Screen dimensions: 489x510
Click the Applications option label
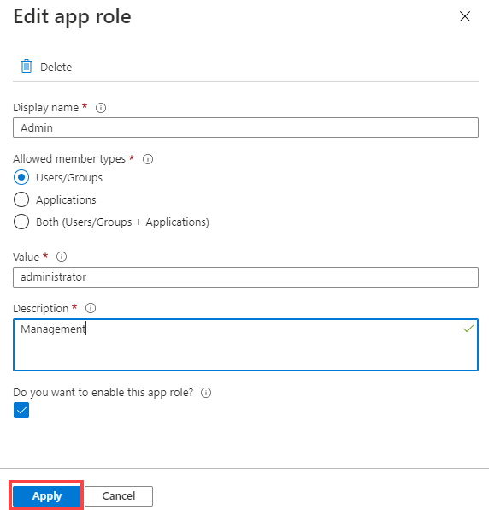point(66,199)
